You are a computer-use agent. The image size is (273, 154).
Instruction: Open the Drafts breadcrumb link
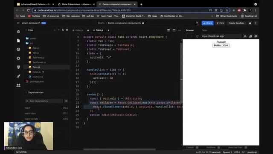point(101,23)
